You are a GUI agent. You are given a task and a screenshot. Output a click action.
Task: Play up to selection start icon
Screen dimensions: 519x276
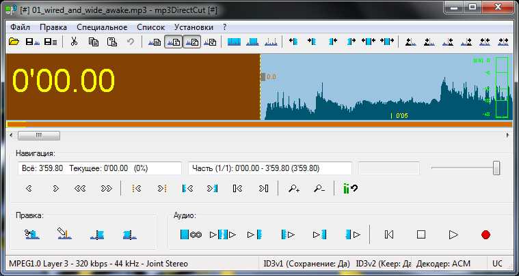point(255,235)
